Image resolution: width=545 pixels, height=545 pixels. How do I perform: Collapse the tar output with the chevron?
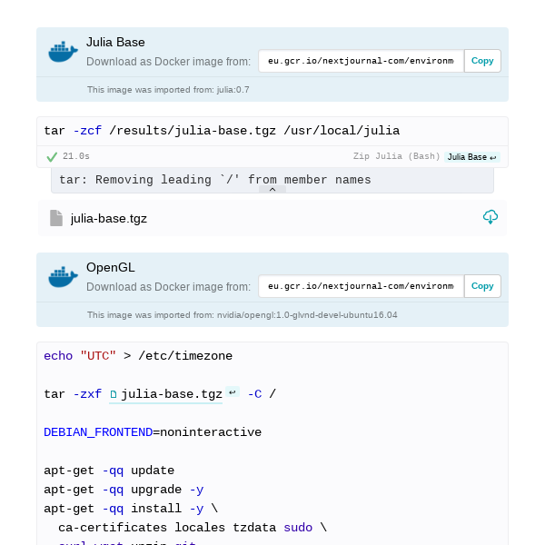tap(272, 190)
